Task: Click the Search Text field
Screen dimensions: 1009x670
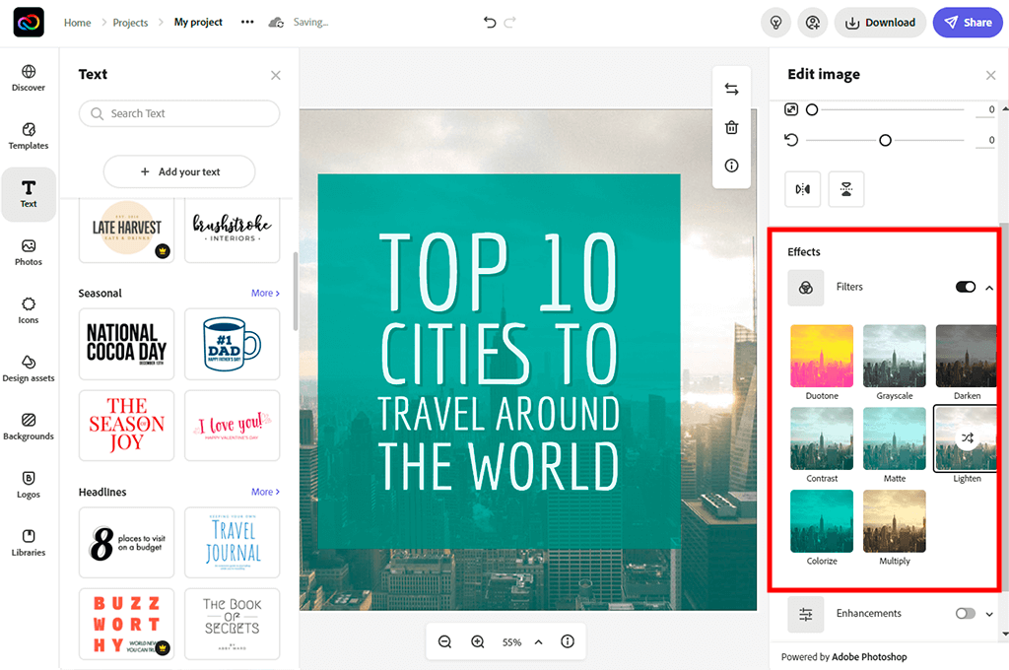Action: 179,113
